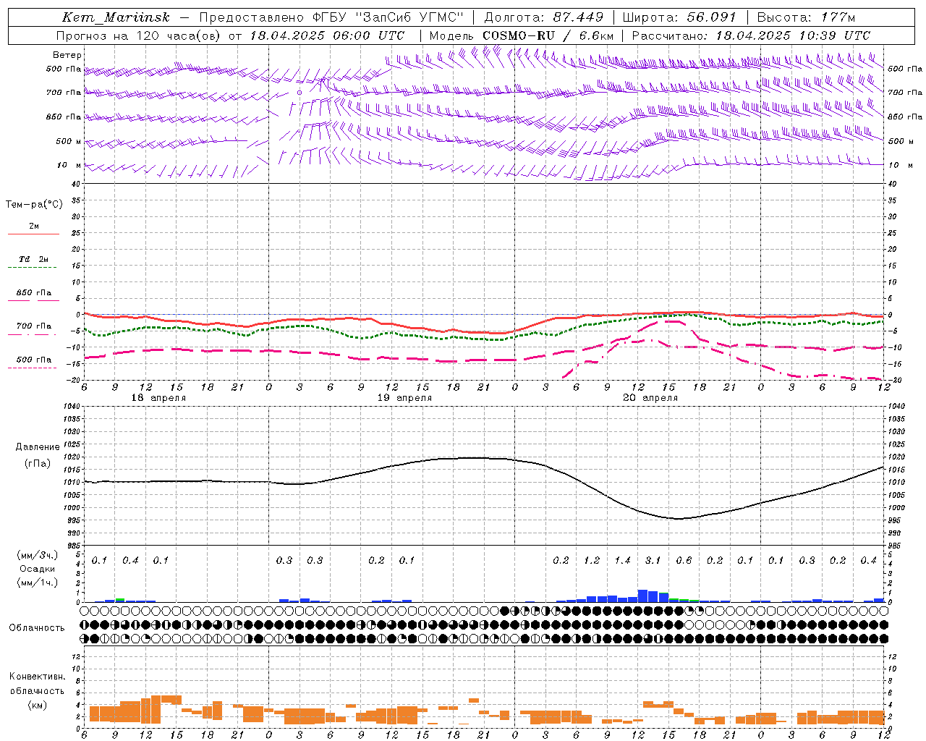
Task: Click the (мм/3ч.) precipitation unit label
Action: click(38, 555)
